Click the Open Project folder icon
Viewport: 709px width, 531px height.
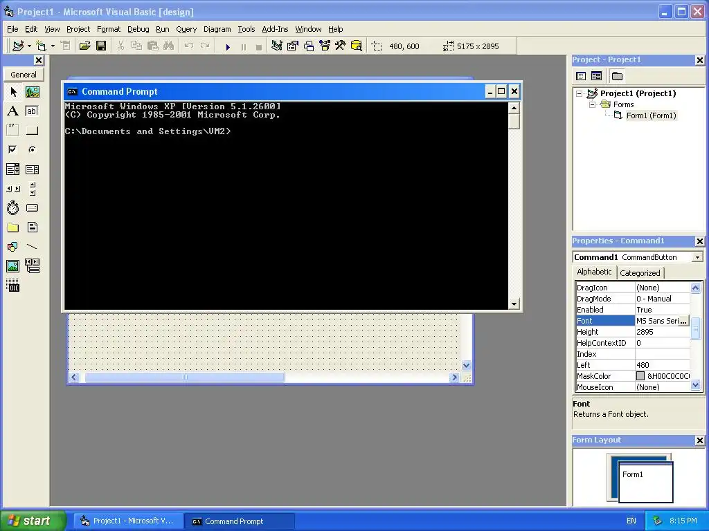pos(84,46)
